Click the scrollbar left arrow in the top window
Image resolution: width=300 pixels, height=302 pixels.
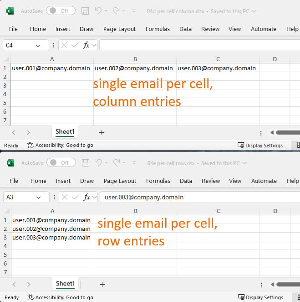272,132
